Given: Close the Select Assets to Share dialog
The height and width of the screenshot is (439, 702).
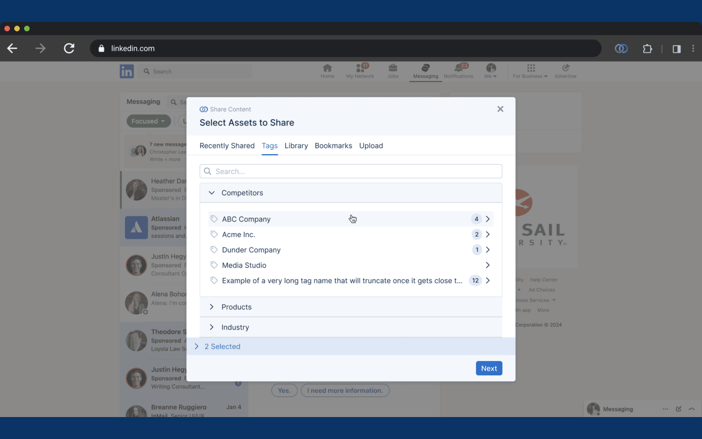Looking at the screenshot, I should pyautogui.click(x=500, y=109).
